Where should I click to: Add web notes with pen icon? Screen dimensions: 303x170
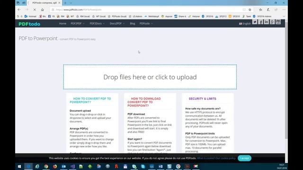pos(268,9)
